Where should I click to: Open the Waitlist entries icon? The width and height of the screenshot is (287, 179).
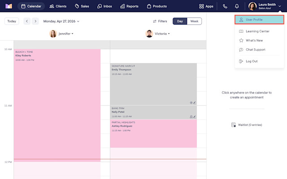234,125
